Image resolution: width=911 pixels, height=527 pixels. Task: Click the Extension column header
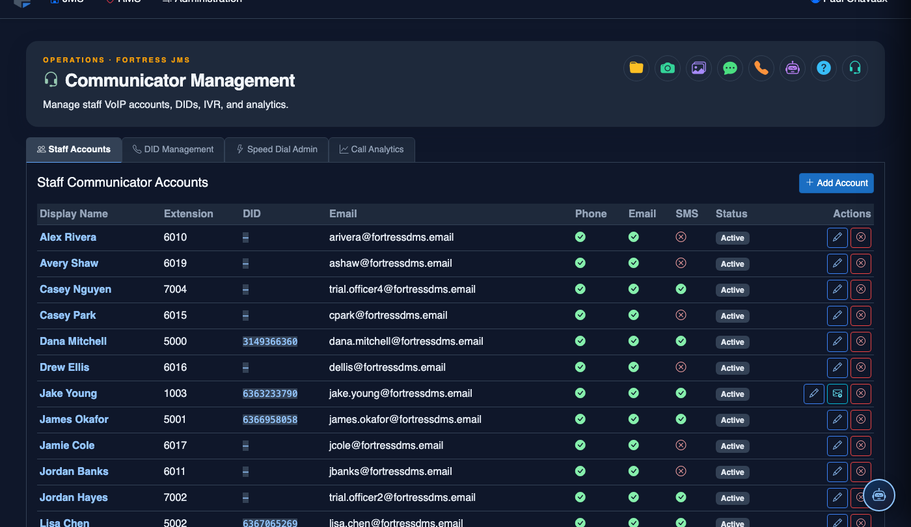[188, 214]
